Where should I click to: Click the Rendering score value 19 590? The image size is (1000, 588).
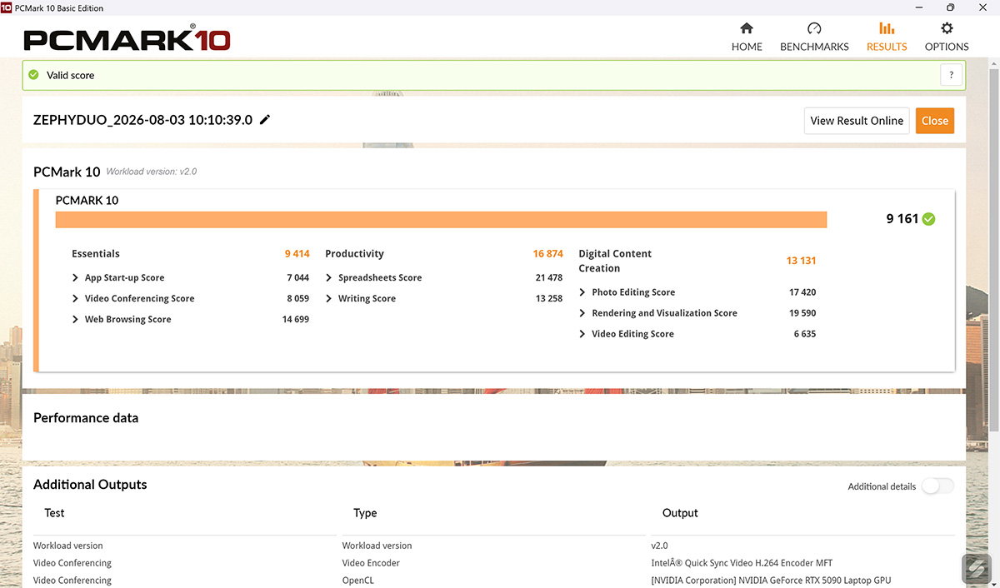click(x=802, y=313)
